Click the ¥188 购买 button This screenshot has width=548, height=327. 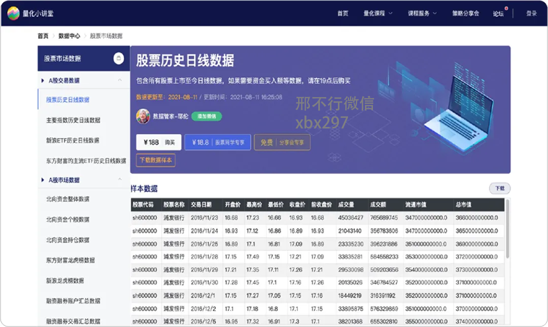click(x=159, y=142)
